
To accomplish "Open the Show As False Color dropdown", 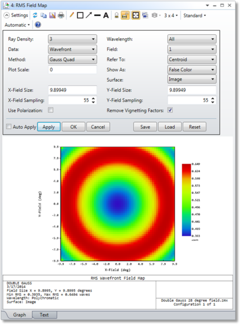I will point(192,69).
